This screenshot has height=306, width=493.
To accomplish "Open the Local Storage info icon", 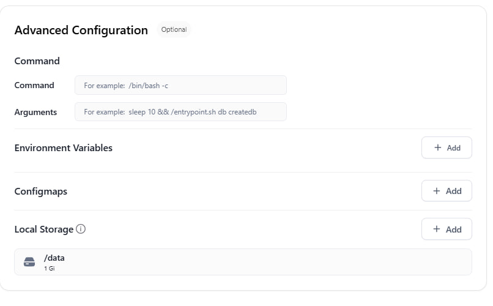I will [x=81, y=229].
